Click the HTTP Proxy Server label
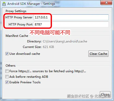Viewport: 114px width, 101px height. coord(19,17)
